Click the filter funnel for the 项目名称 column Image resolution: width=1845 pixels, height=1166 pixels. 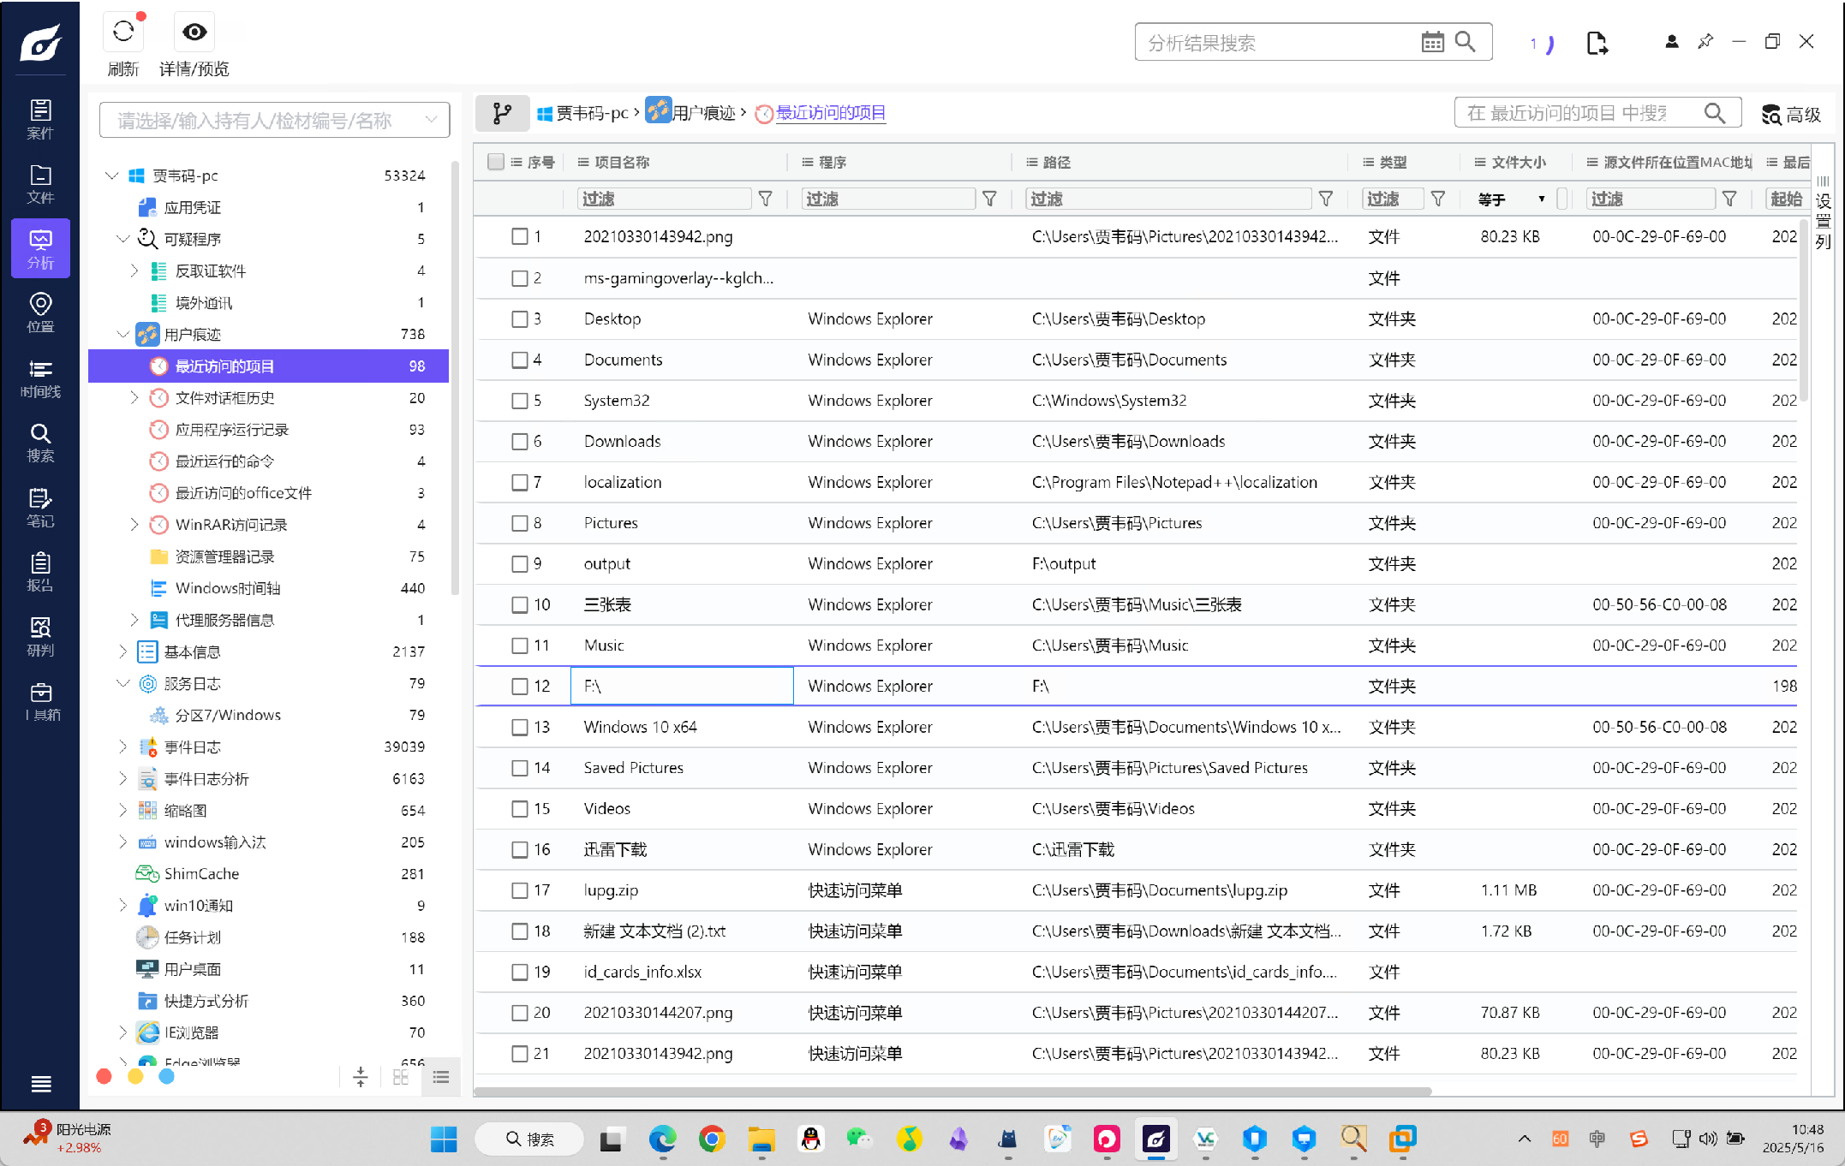765,199
